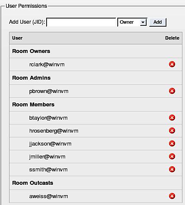Viewport: 185px width, 205px height.
Task: Click the aweiss@winvm user entry
Action: coord(49,196)
